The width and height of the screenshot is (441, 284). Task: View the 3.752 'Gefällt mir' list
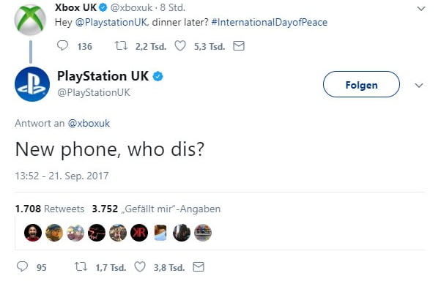[x=156, y=209]
